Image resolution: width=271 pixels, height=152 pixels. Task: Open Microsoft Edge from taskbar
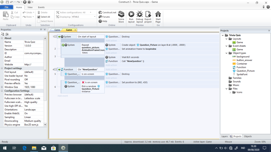click(x=24, y=148)
